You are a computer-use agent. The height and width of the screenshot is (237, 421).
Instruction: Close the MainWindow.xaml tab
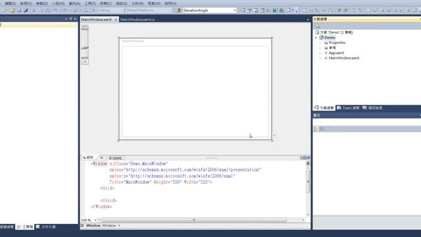[116, 20]
